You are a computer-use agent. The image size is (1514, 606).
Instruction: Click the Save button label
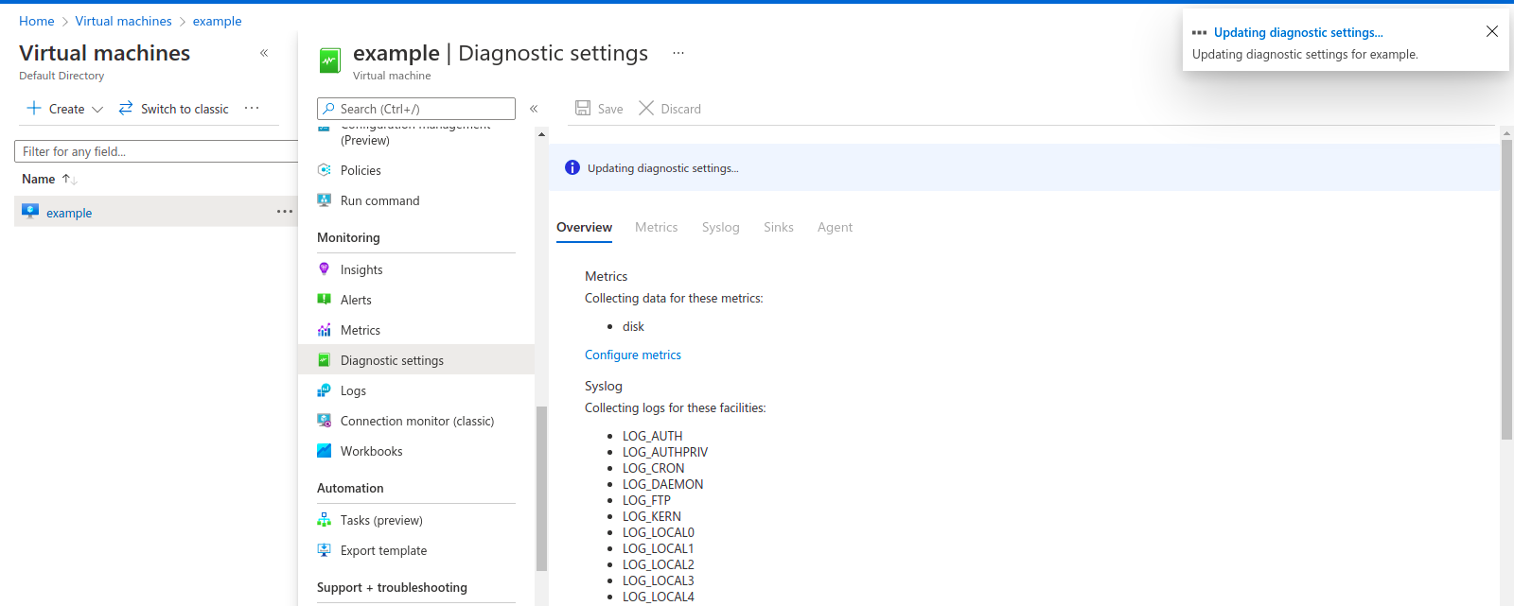point(610,109)
